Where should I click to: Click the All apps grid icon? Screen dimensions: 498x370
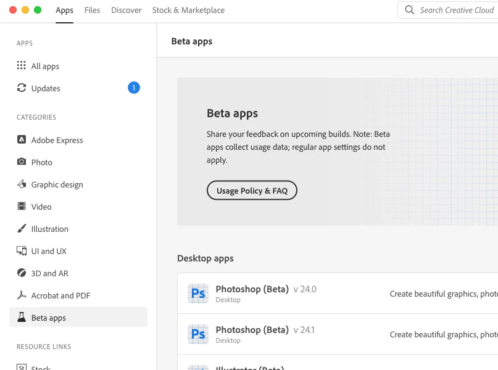pyautogui.click(x=21, y=65)
